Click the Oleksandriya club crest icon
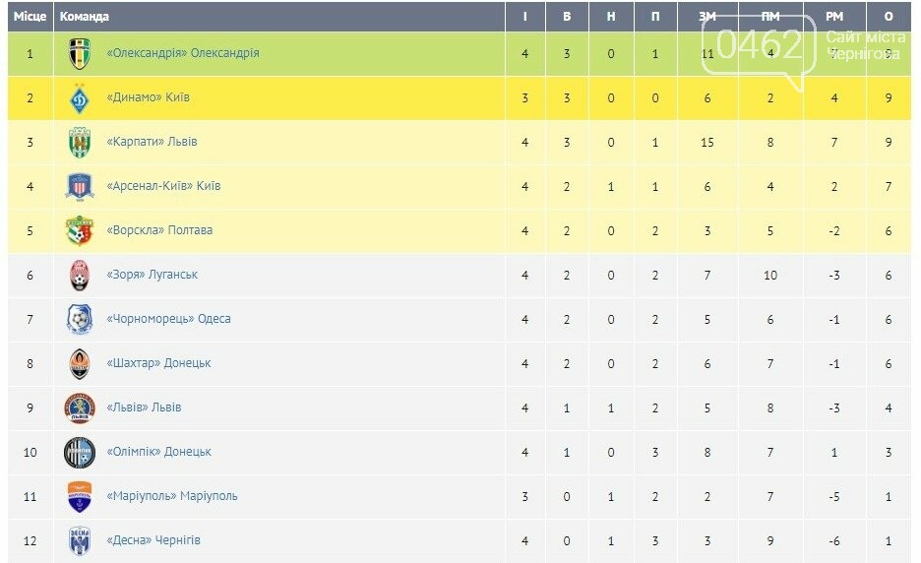Viewport: 921px width, 563px height. 80,54
